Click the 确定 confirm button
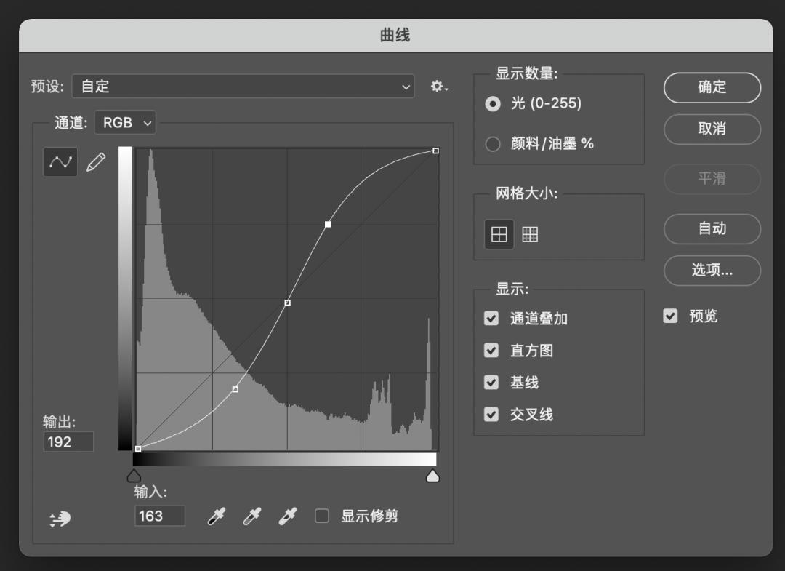Viewport: 785px width, 571px height. (x=712, y=87)
